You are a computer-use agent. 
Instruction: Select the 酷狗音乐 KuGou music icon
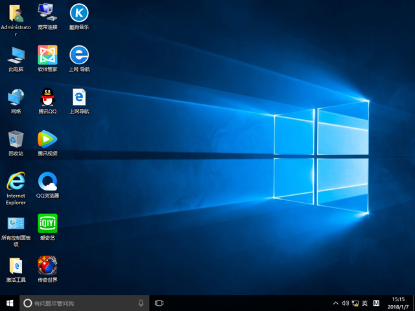(x=78, y=13)
